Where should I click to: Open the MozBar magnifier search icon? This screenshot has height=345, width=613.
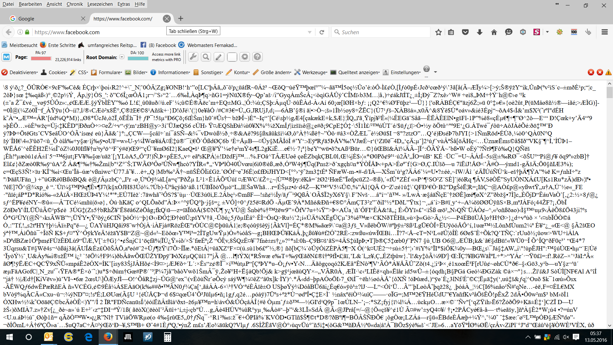(206, 57)
